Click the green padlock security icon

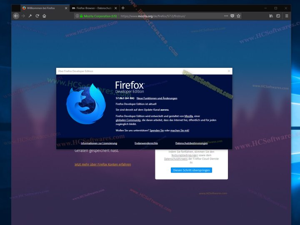click(81, 16)
